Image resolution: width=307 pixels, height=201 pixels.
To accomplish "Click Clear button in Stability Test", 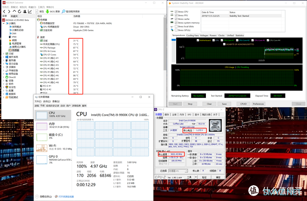I will click(209, 104).
